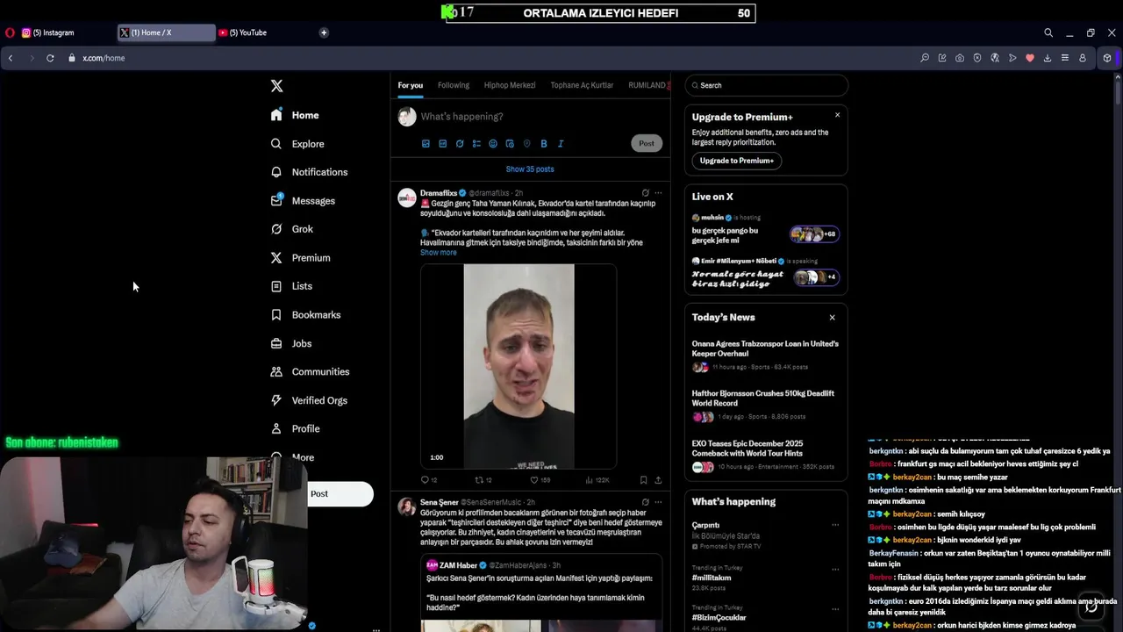
Task: Open EXO comeback news story
Action: click(x=763, y=449)
